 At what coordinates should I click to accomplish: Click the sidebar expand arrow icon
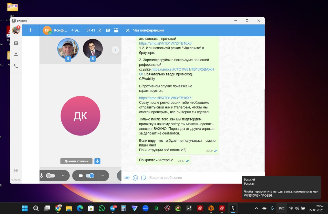click(x=16, y=171)
